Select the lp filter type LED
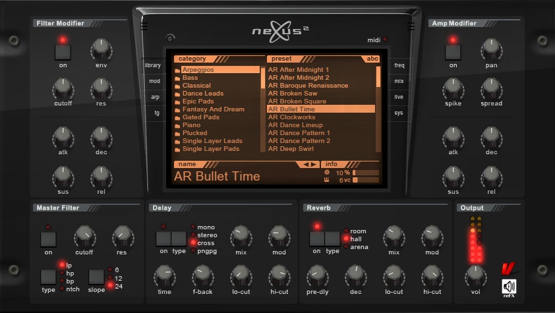Screen dimensions: 555x313 pos(62,265)
